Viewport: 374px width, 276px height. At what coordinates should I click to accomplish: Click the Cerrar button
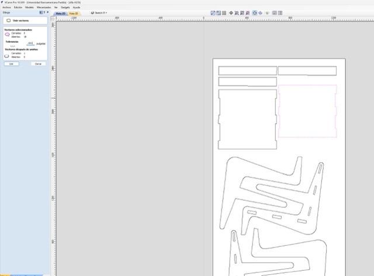38,64
